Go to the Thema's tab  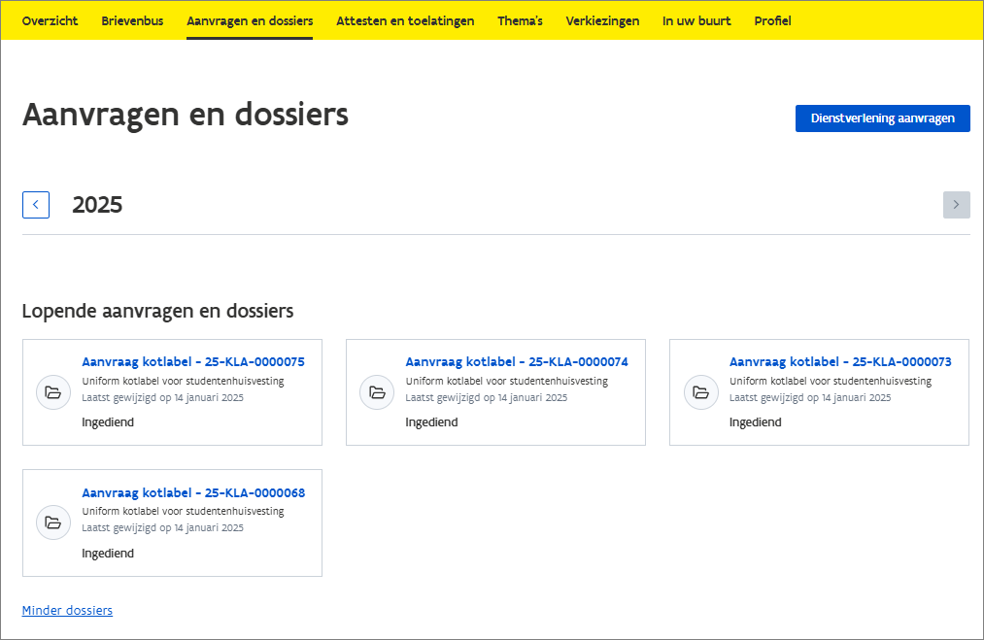[x=520, y=20]
